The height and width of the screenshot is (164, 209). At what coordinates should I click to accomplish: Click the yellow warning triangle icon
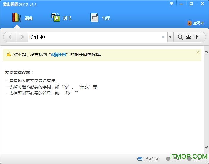pyautogui.click(x=8, y=54)
